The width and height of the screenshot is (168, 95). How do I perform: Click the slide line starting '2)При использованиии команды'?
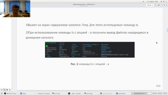pos(87,32)
